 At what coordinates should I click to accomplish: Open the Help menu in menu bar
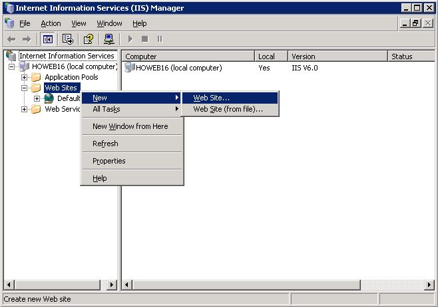click(x=139, y=23)
